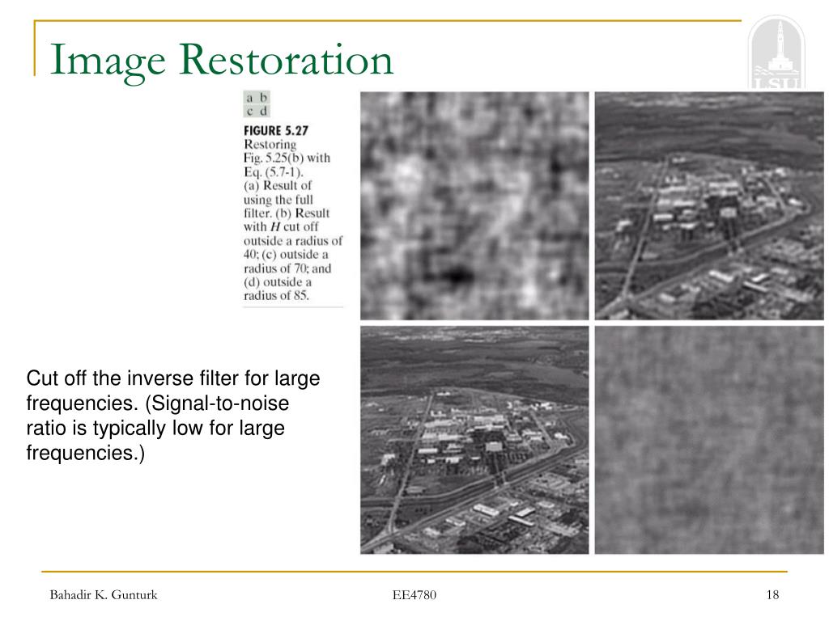Click caption text 'with H cut off'
The width and height of the screenshot is (829, 621).
(281, 226)
